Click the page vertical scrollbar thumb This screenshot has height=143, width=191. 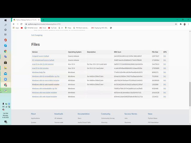click(190, 94)
